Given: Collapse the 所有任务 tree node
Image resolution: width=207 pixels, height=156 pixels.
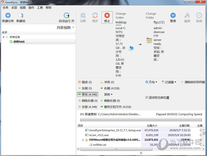Looking at the screenshot, I should coord(3,37).
